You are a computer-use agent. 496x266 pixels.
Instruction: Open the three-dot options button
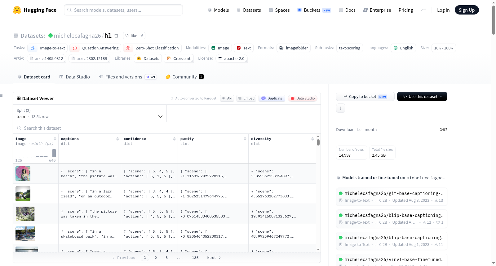(x=341, y=108)
